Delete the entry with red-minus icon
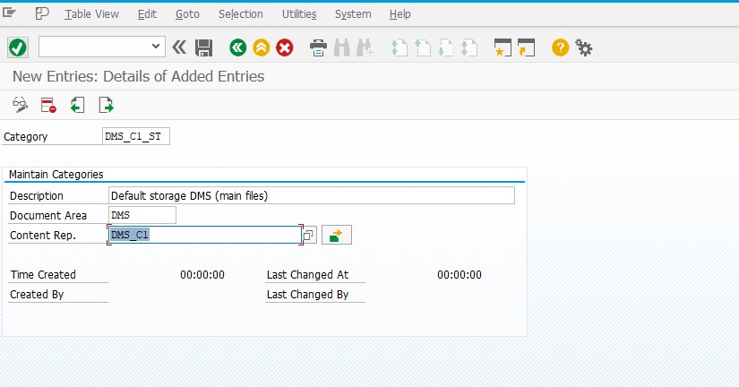 48,105
